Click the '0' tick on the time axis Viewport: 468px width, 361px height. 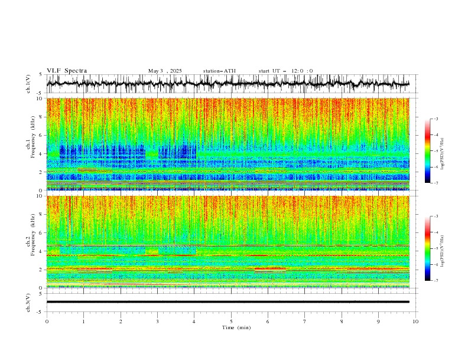[47, 321]
